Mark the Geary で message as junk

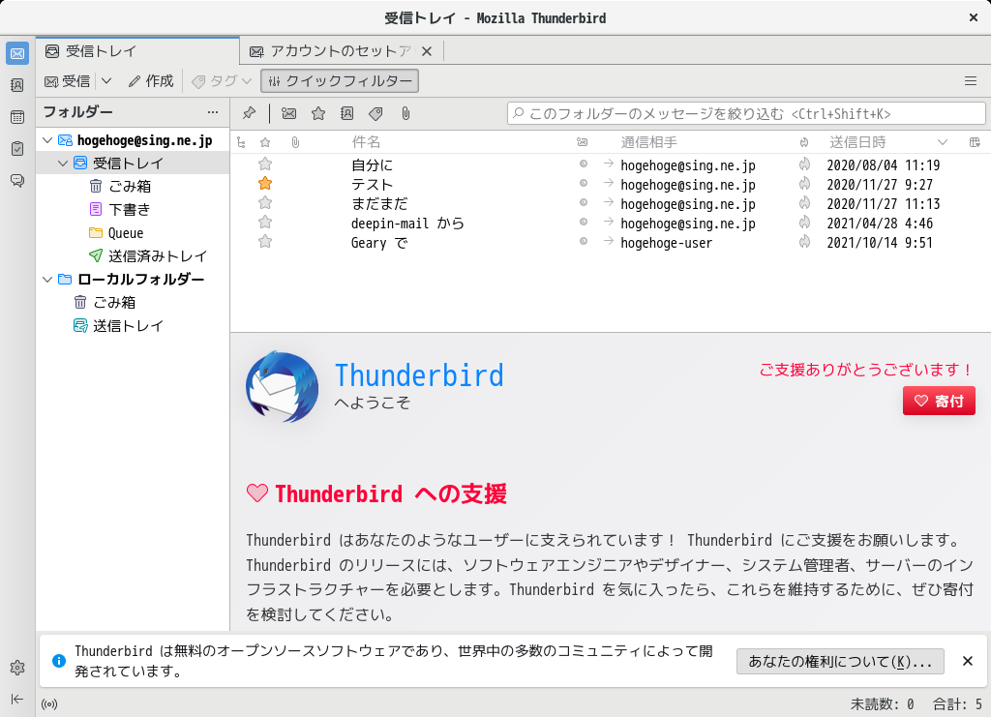tap(804, 241)
